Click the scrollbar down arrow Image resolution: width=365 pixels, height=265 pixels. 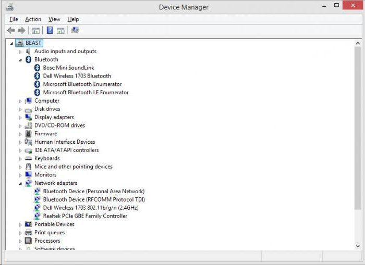pos(358,246)
